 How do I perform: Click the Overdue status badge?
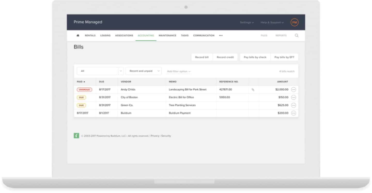[x=84, y=90]
